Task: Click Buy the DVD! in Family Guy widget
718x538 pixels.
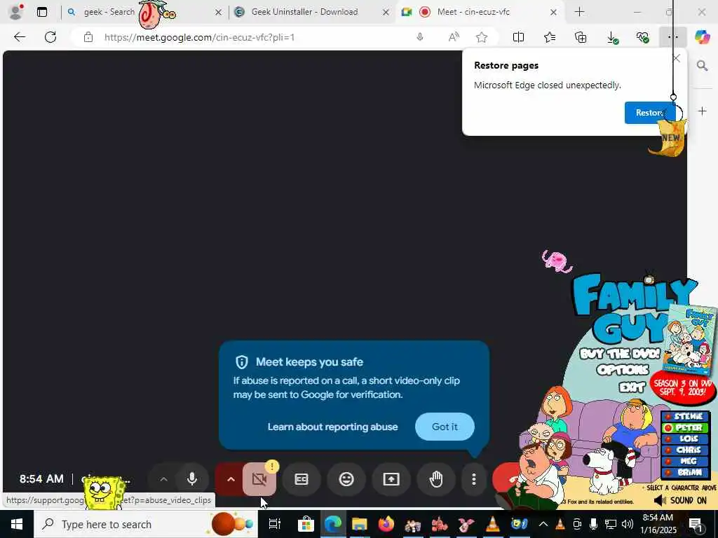Action: click(x=620, y=354)
